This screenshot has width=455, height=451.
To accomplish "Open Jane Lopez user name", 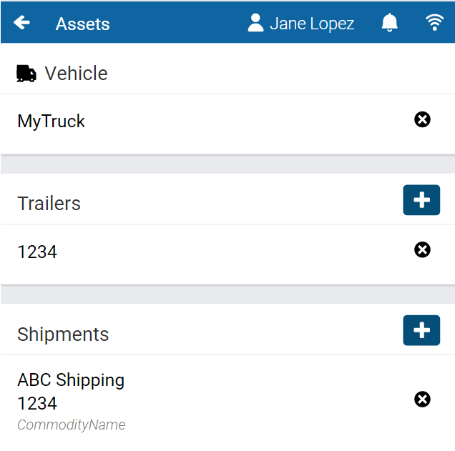I will pyautogui.click(x=312, y=24).
